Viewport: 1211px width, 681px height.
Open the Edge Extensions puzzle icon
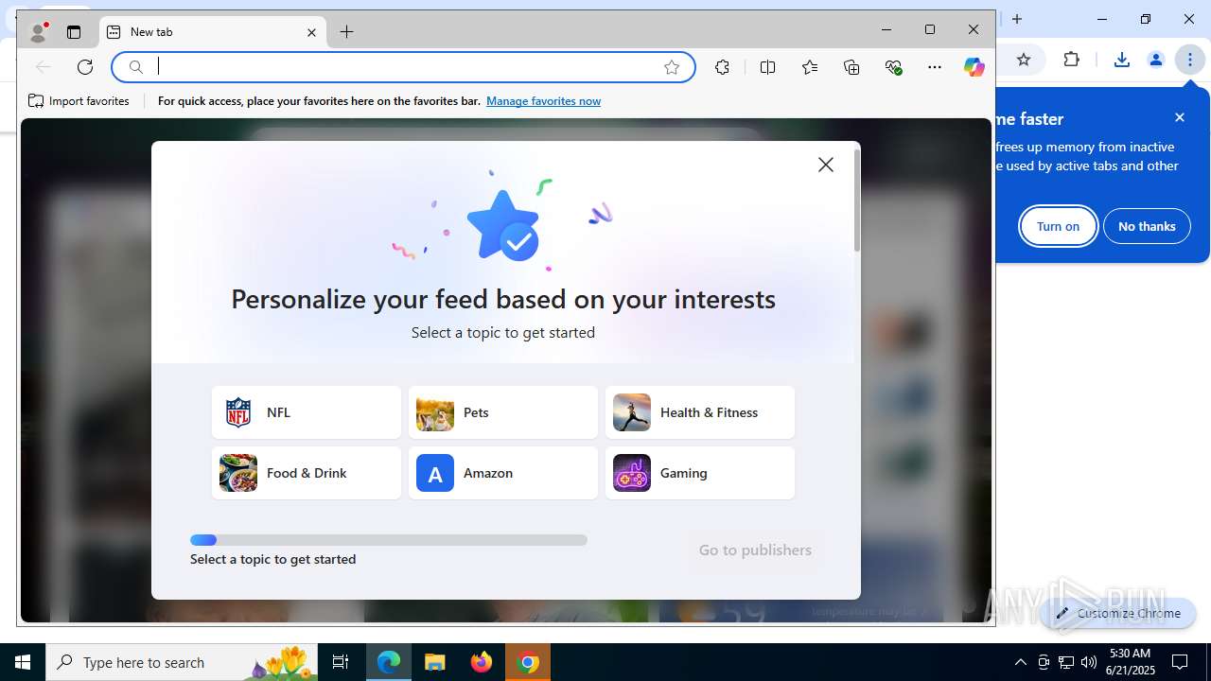pyautogui.click(x=723, y=67)
